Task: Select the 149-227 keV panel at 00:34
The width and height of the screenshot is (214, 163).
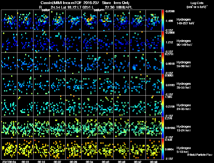Action: point(89,20)
